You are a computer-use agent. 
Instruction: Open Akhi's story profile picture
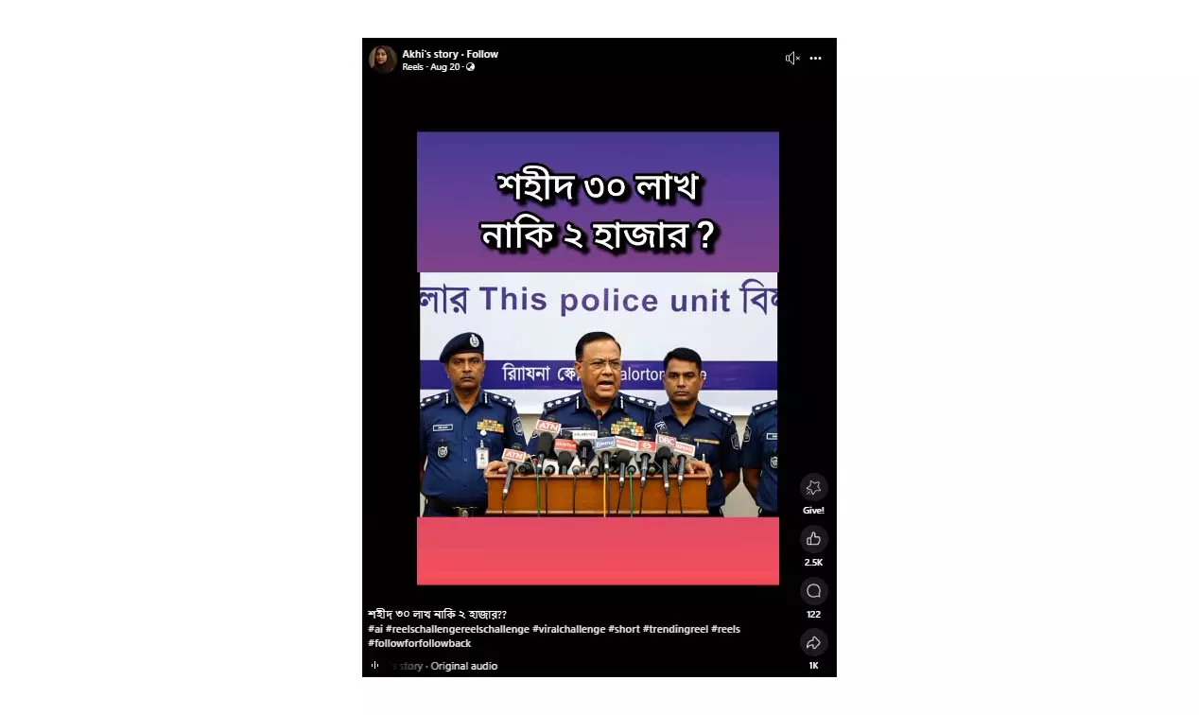click(383, 60)
